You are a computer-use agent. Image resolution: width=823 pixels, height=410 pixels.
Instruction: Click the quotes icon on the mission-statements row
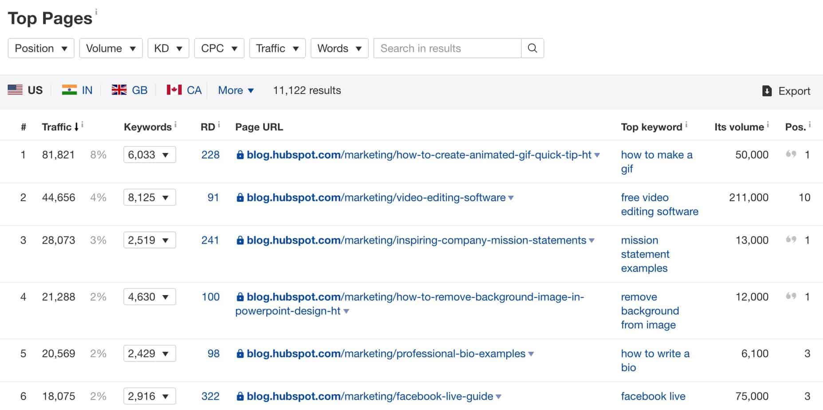tap(791, 240)
